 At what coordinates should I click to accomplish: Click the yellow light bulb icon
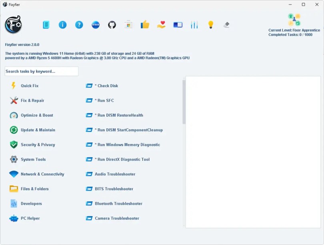(x=210, y=24)
